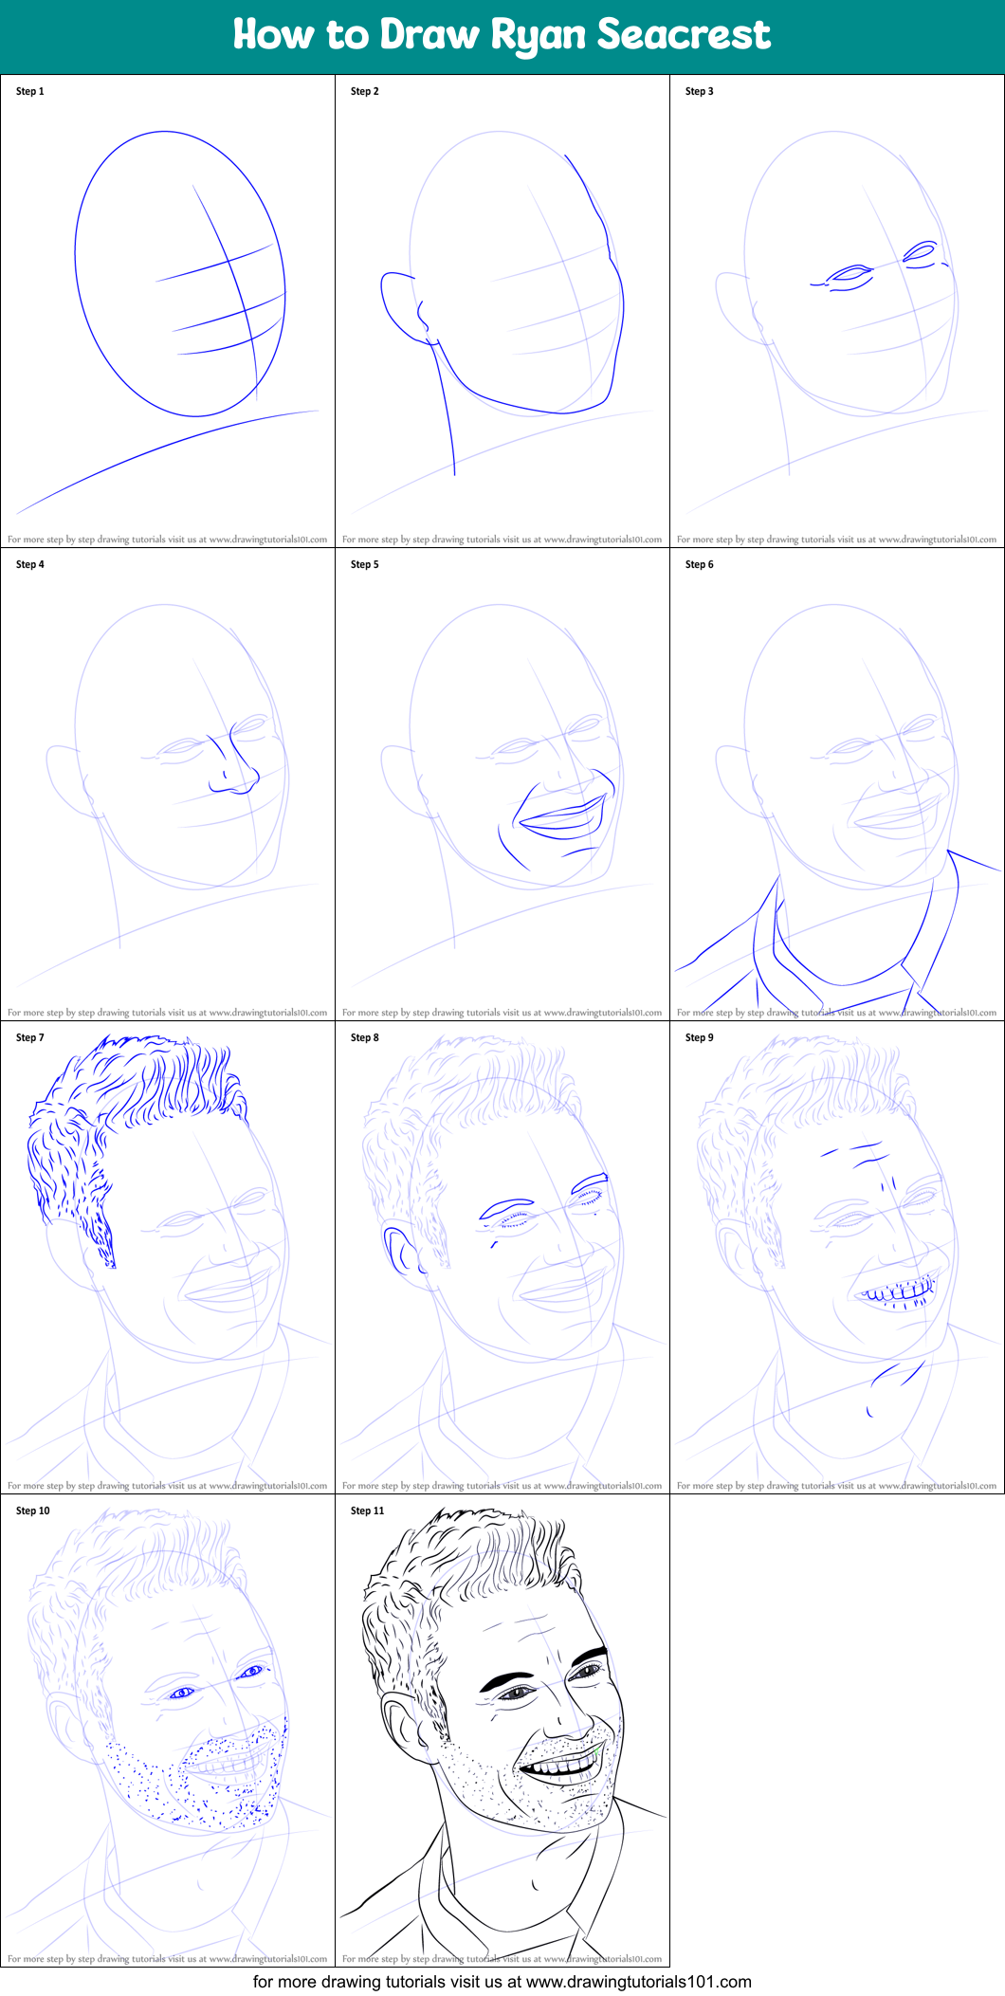Click the 'Step 4' label

(30, 564)
